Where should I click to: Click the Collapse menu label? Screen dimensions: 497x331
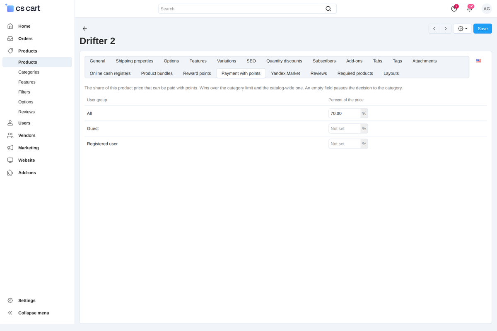tap(34, 313)
